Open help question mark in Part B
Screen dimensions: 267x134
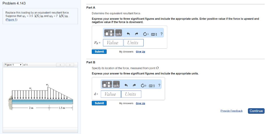pos(159,85)
